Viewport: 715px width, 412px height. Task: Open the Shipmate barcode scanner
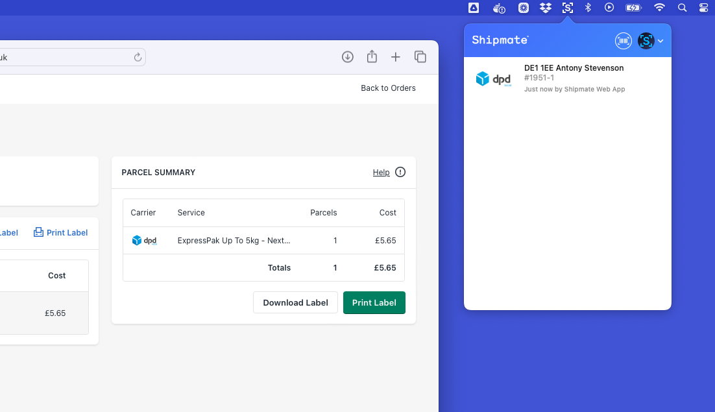click(x=623, y=40)
